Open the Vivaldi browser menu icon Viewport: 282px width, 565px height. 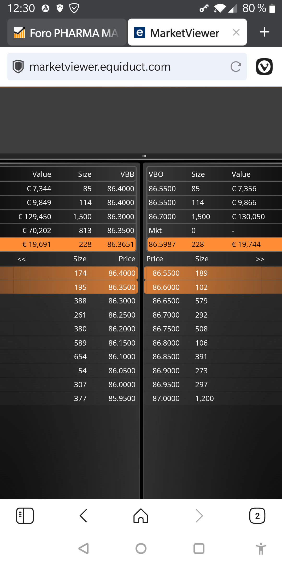click(264, 67)
